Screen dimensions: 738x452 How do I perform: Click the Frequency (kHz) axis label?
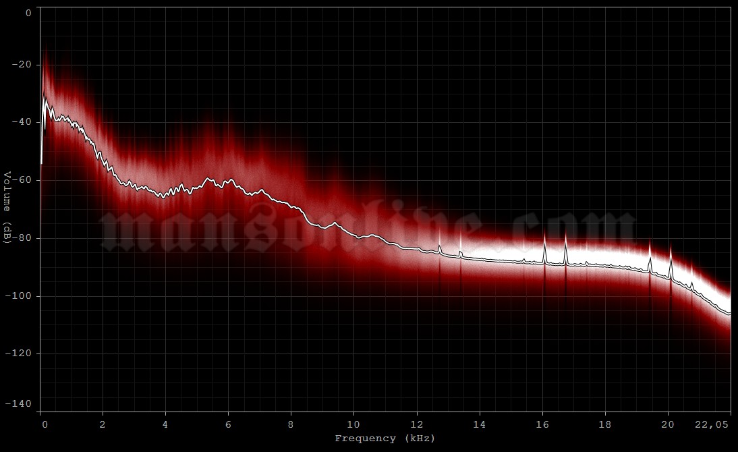[385, 438]
